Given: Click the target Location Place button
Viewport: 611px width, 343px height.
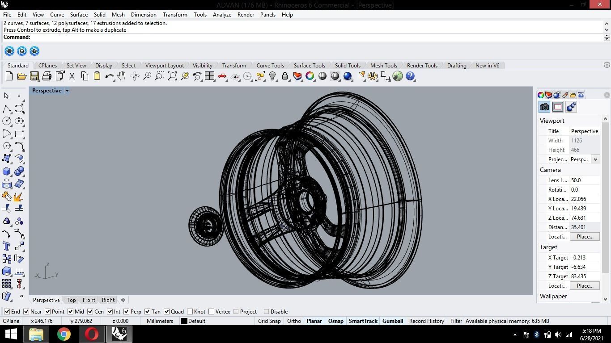Looking at the screenshot, I should click(585, 286).
